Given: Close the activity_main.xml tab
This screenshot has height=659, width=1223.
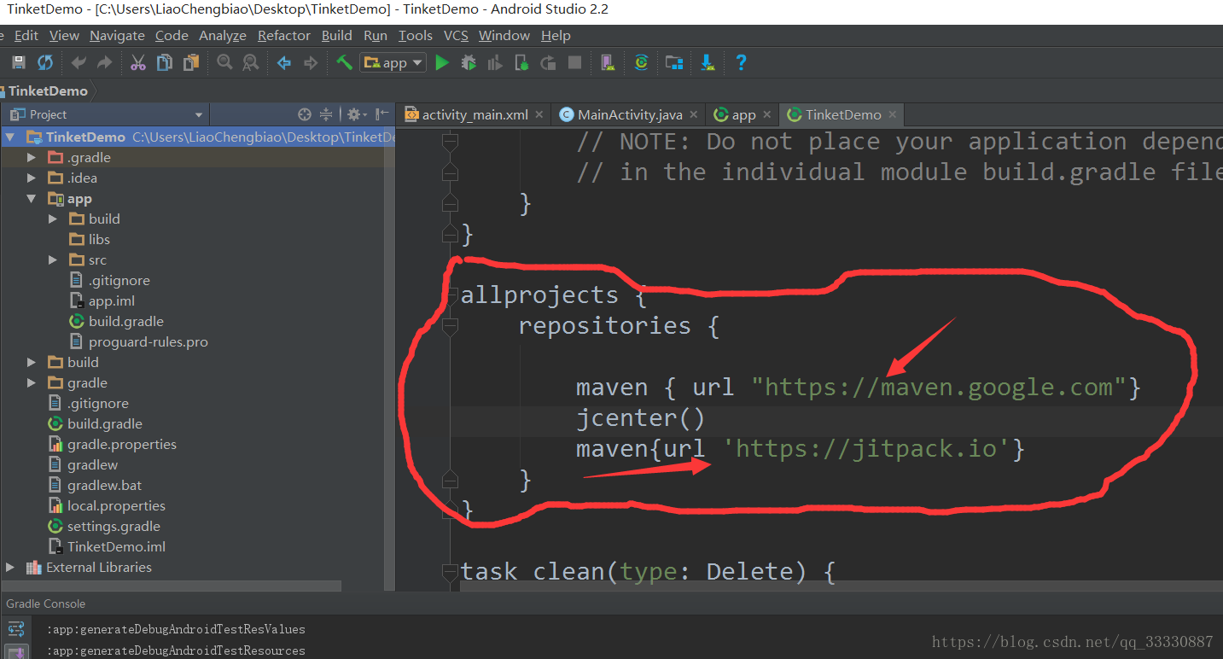Looking at the screenshot, I should click(x=540, y=114).
